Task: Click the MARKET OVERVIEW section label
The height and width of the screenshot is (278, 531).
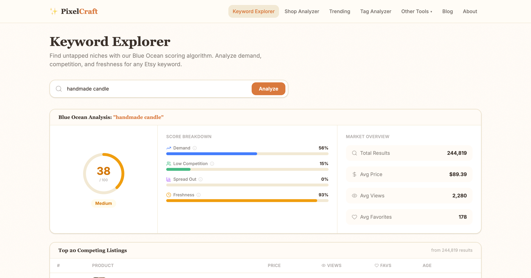Action: (368, 137)
